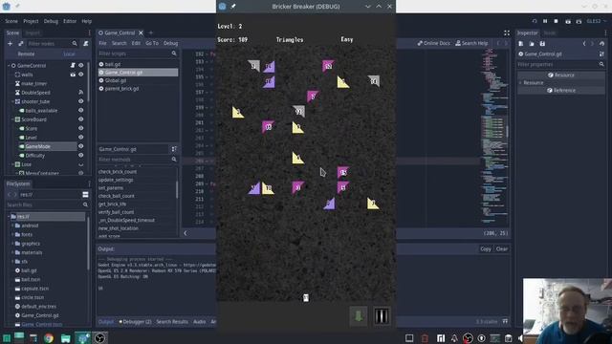Open the Project menu

click(x=31, y=21)
